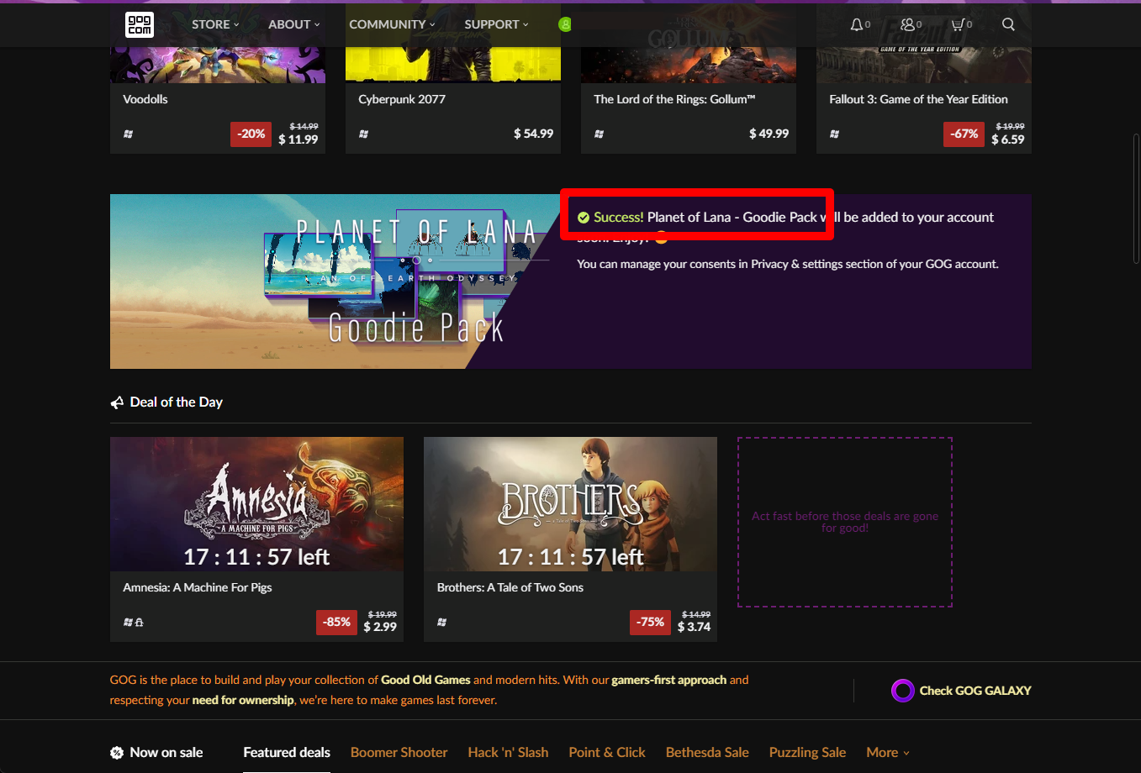Click the Now on sale badge icon
The image size is (1141, 773).
[x=117, y=753]
